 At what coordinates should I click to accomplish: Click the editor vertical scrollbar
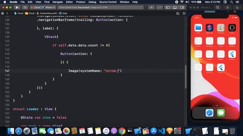(186, 77)
